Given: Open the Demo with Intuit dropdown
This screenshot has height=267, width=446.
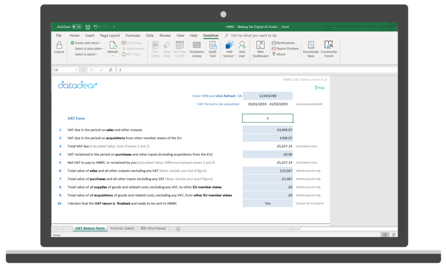Looking at the screenshot, I should click(86, 43).
